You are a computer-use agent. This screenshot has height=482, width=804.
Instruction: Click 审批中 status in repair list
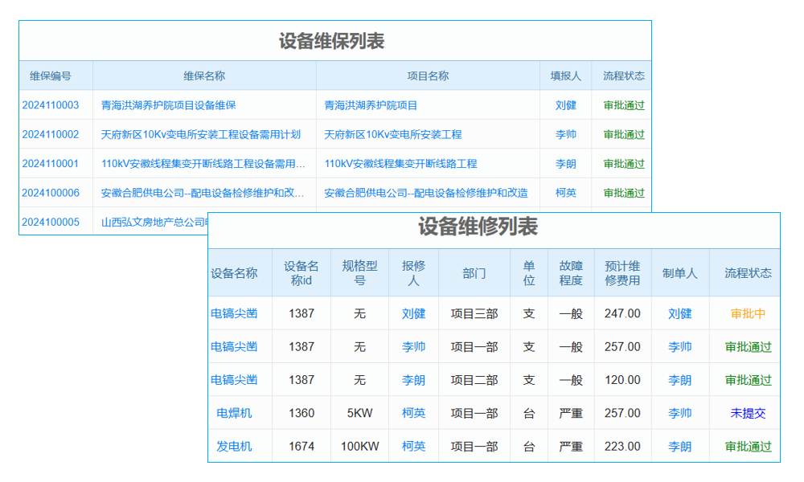click(x=748, y=313)
